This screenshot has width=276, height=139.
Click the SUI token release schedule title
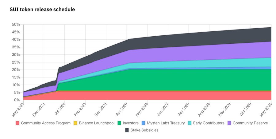pos(42,9)
